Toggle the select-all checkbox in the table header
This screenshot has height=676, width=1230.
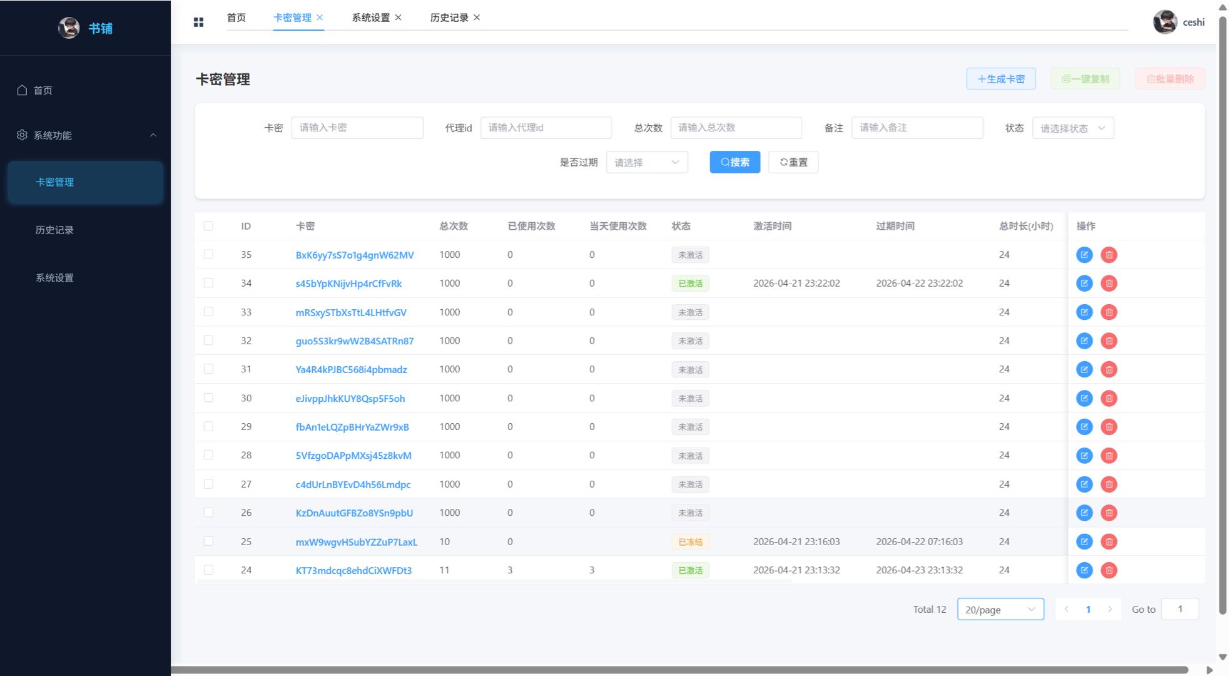[x=208, y=226]
